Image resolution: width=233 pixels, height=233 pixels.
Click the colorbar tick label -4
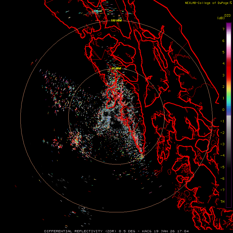222,156
